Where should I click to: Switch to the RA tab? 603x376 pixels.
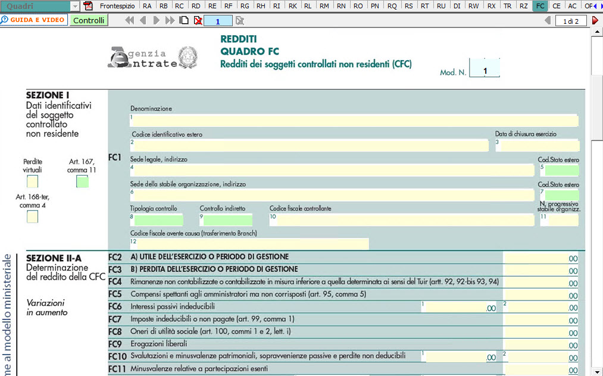pyautogui.click(x=147, y=6)
